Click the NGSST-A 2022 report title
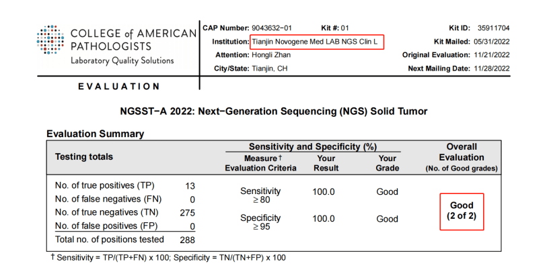This screenshot has height=276, width=547. point(273,111)
